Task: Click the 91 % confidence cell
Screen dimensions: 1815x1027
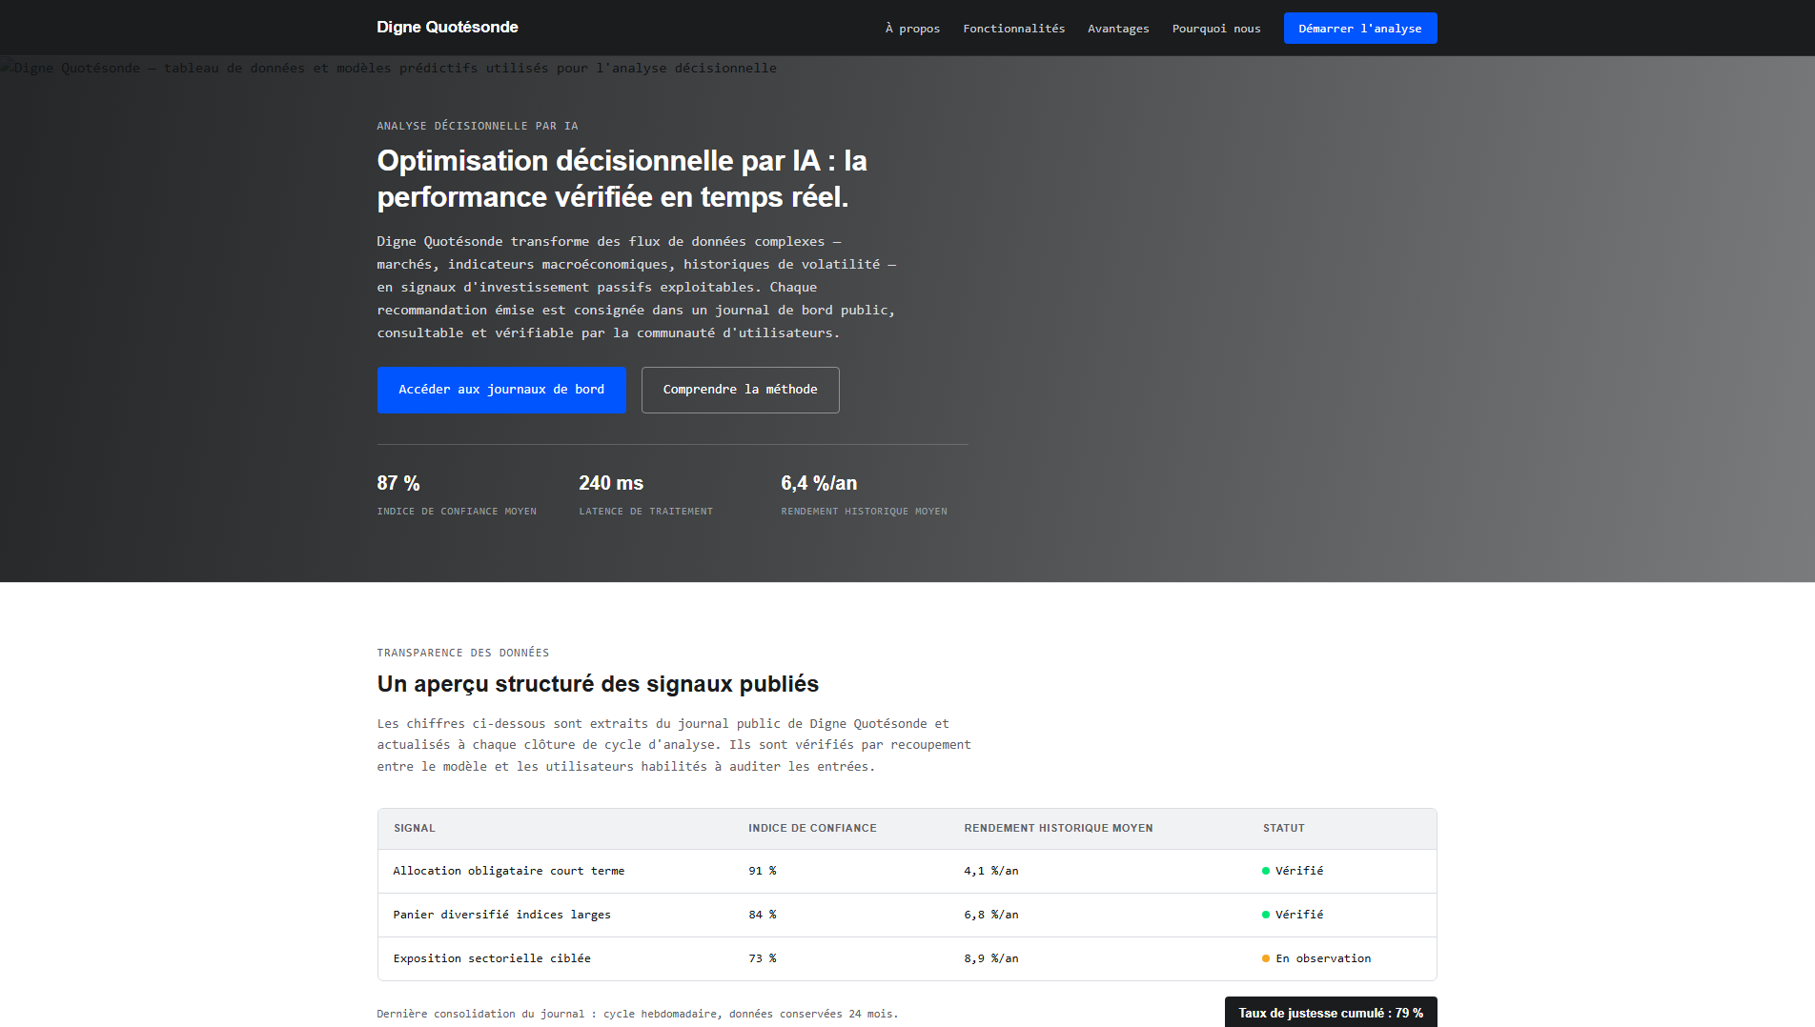Action: [763, 871]
